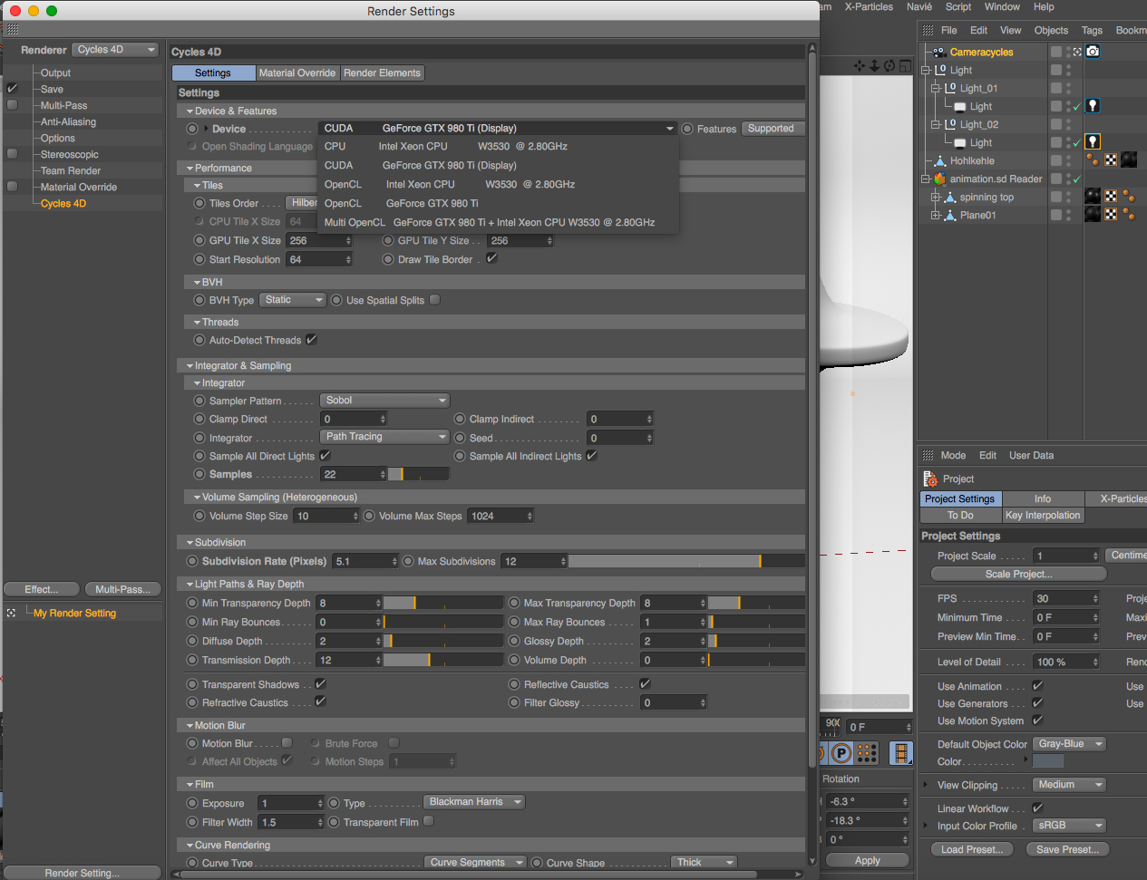Image resolution: width=1147 pixels, height=880 pixels.
Task: Click the viewport zoom down-arrow icon
Action: pos(874,65)
